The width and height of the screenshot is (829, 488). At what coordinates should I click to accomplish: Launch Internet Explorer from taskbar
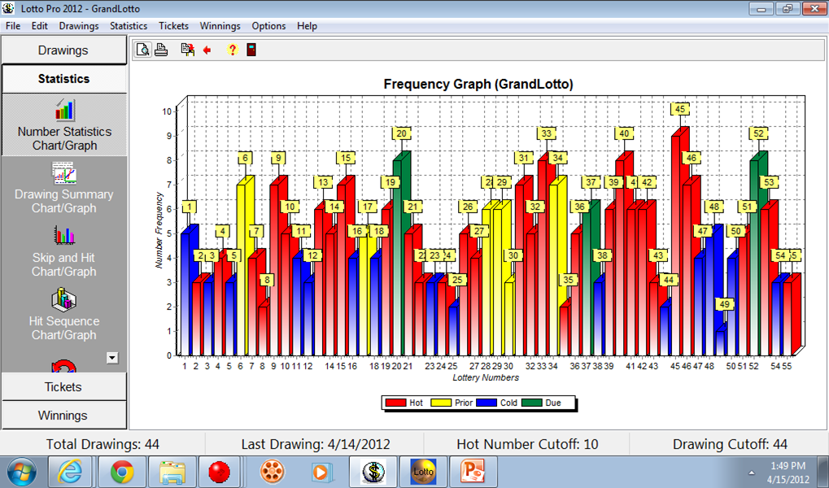click(x=70, y=472)
